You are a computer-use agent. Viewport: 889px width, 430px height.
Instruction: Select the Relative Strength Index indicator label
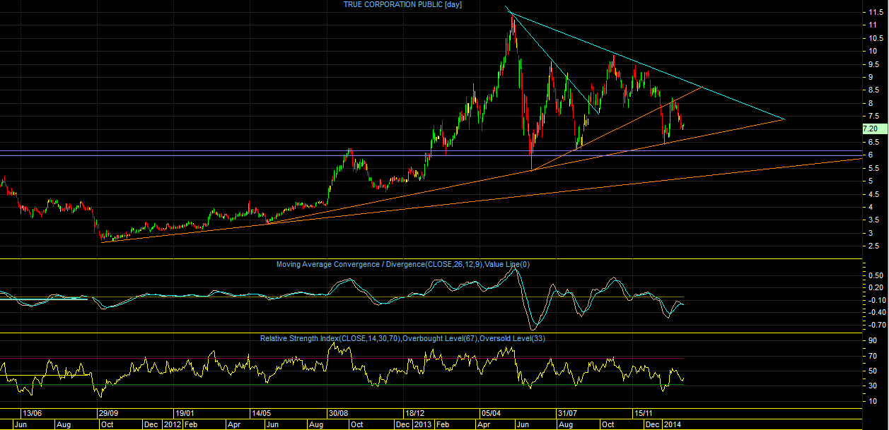point(402,339)
